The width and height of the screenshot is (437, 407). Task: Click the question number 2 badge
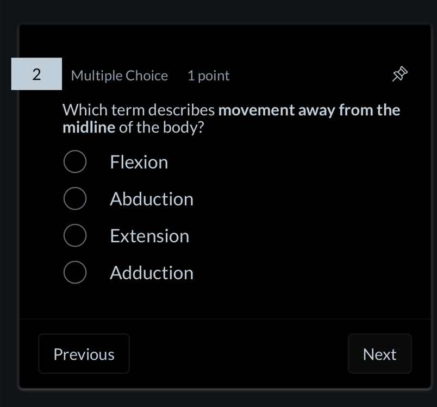point(36,74)
